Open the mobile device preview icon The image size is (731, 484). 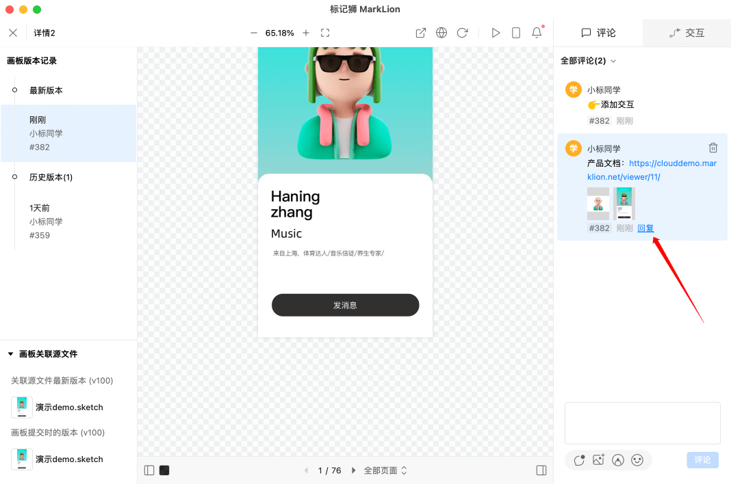(x=516, y=33)
